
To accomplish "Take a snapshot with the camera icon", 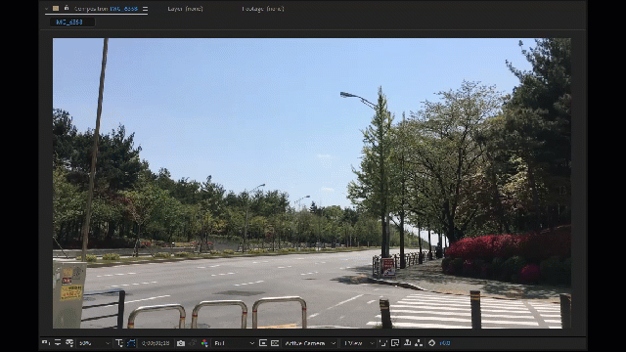I will click(181, 343).
